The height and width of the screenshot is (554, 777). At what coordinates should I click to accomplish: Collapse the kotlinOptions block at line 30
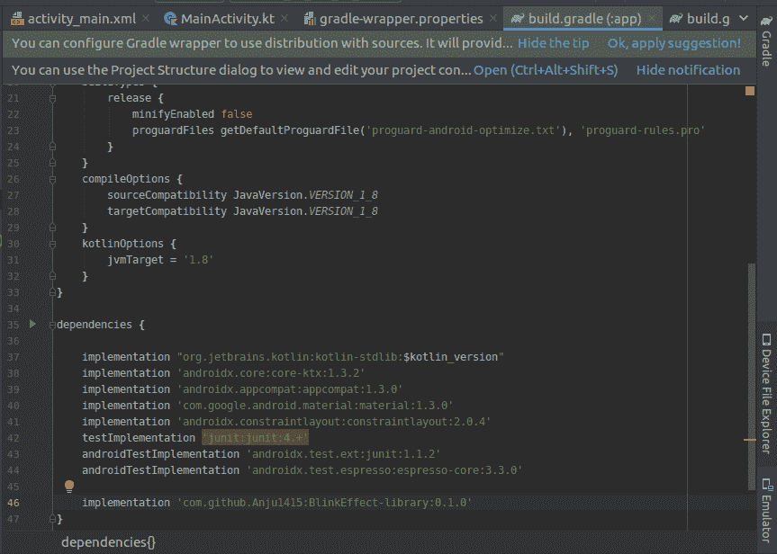point(53,244)
